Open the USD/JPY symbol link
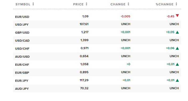This screenshot has height=101, width=188. pyautogui.click(x=22, y=25)
